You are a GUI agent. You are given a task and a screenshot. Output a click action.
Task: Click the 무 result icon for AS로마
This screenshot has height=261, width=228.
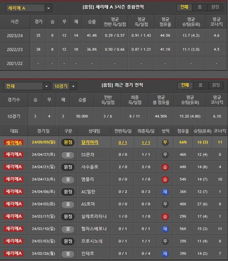pyautogui.click(x=165, y=204)
